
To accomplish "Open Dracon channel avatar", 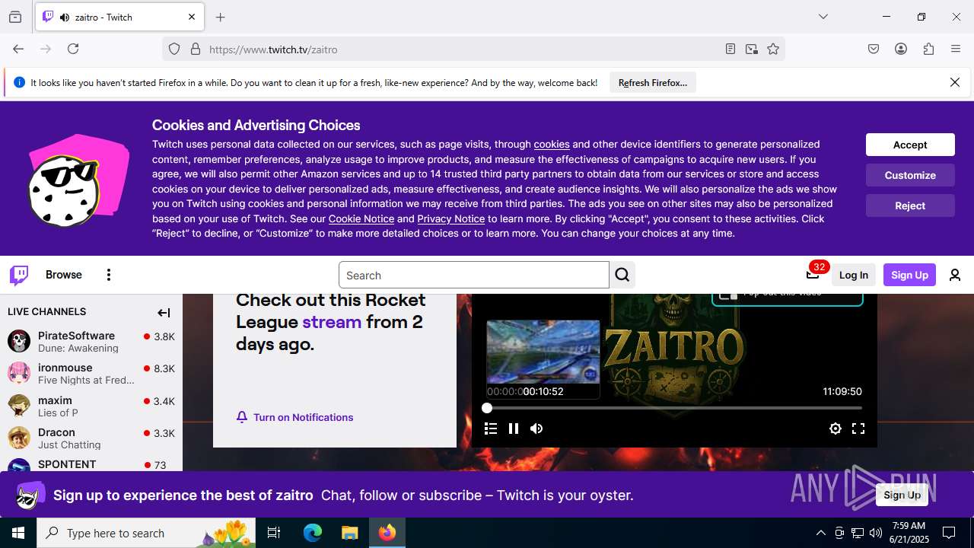I will coord(19,438).
